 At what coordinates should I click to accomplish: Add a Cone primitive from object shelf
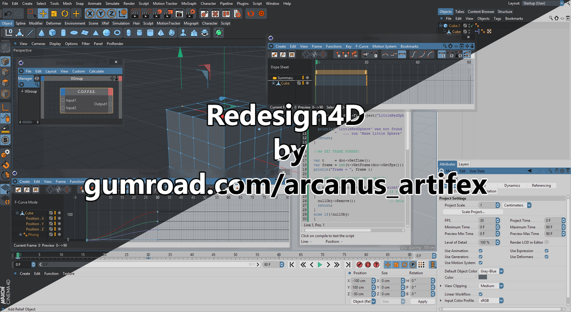click(41, 33)
